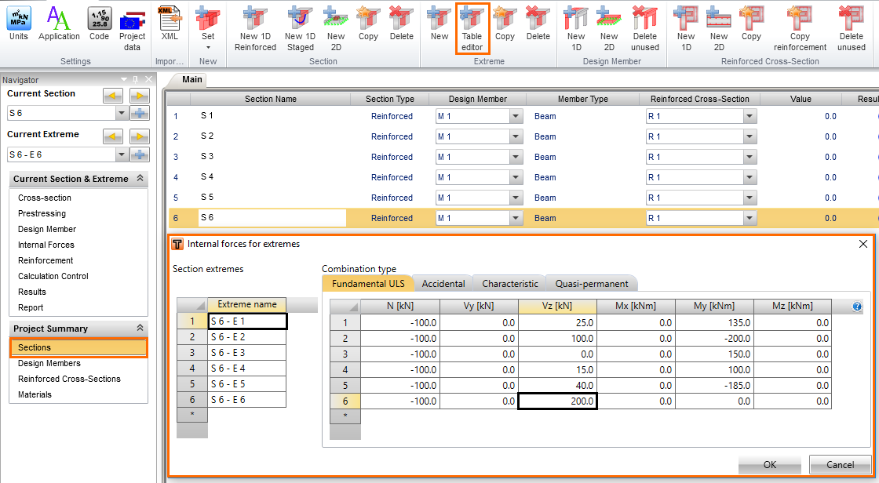
Task: Collapse the Project Summary panel
Action: (140, 329)
